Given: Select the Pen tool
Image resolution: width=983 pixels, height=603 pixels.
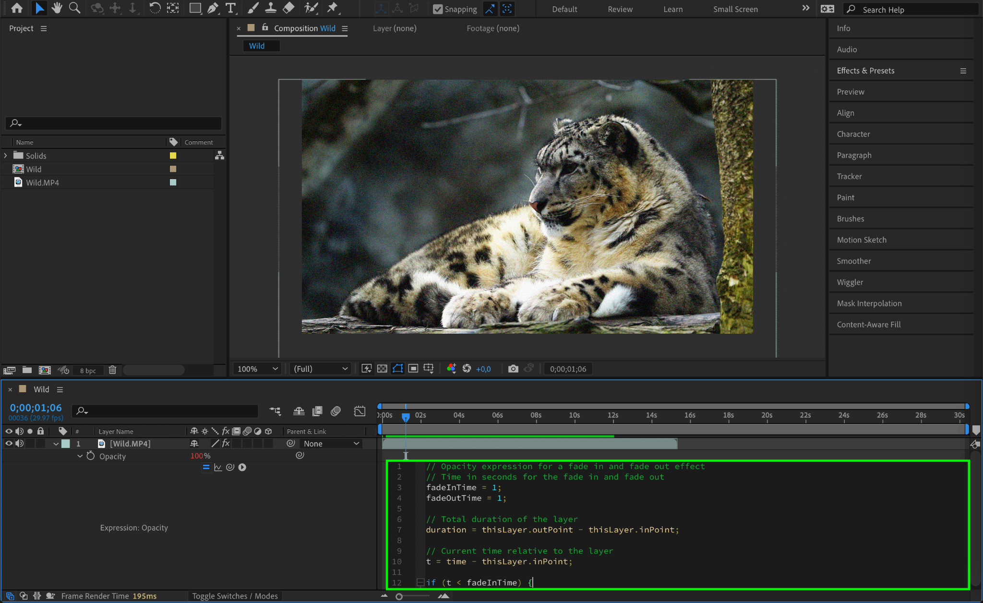Looking at the screenshot, I should point(213,8).
